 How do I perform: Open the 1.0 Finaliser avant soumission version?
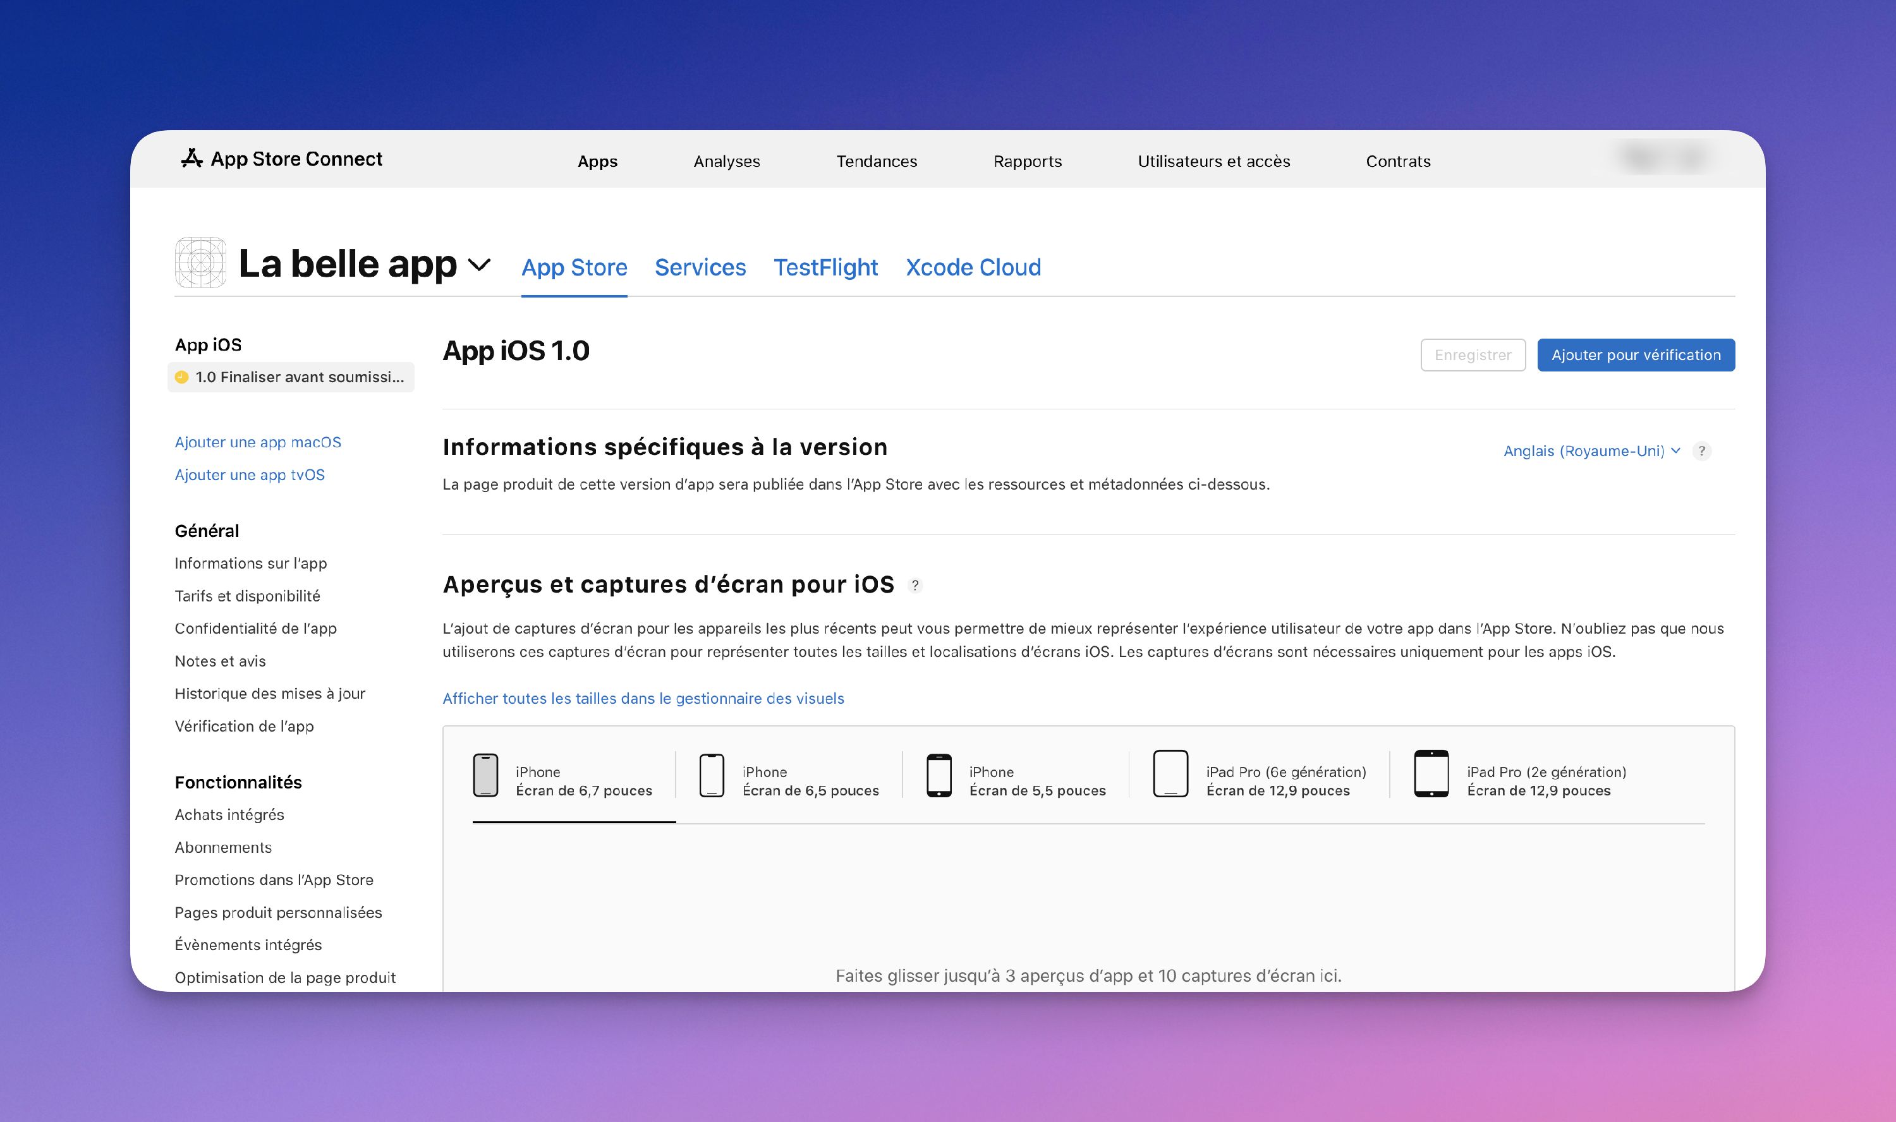[x=291, y=377]
